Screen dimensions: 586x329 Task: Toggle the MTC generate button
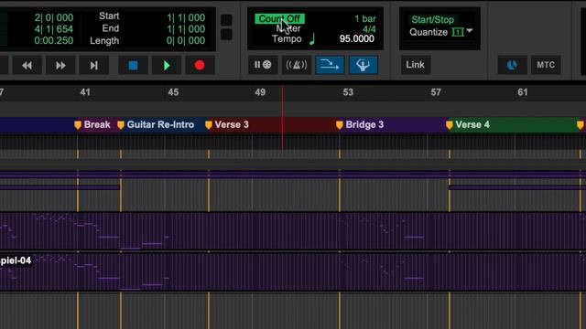point(546,65)
